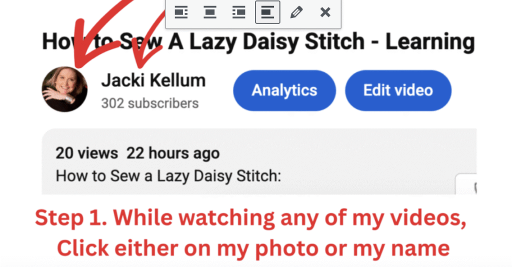Click the Edit video button
512x267 pixels.
(398, 90)
